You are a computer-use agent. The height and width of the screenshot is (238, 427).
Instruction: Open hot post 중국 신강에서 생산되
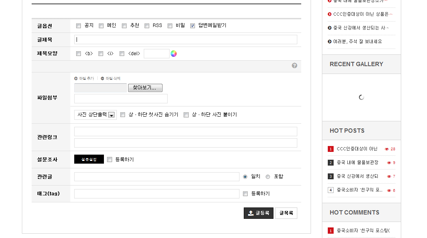coord(357,176)
